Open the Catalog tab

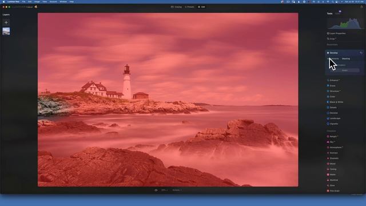(176, 7)
